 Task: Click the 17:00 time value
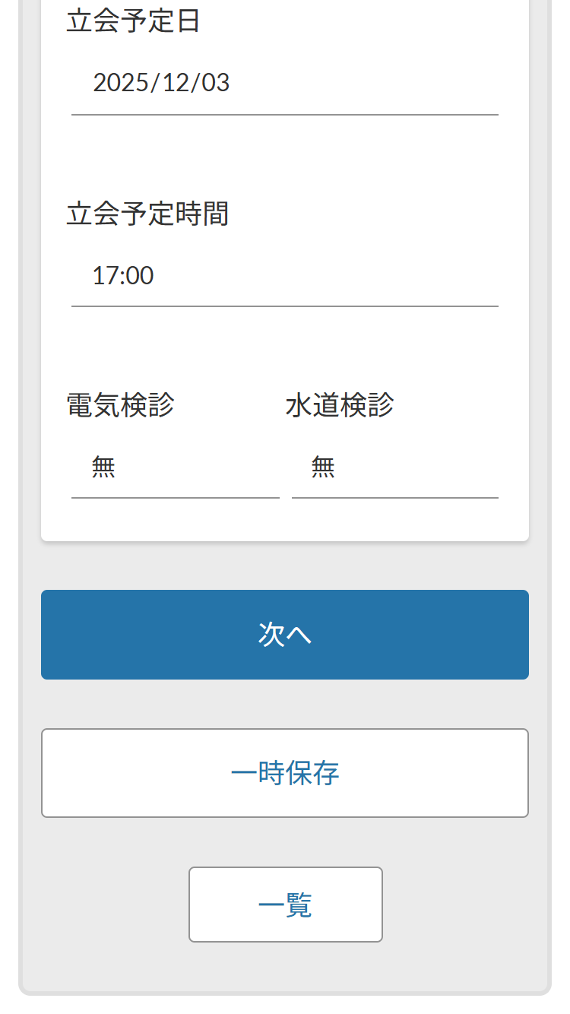[x=123, y=275]
